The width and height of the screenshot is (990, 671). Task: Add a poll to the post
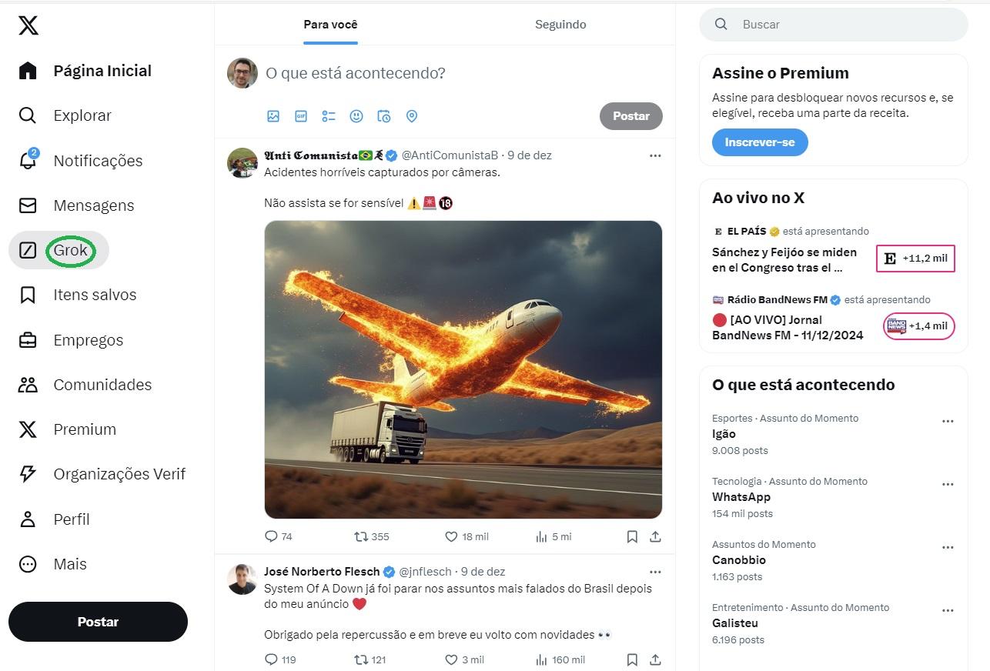pyautogui.click(x=329, y=116)
